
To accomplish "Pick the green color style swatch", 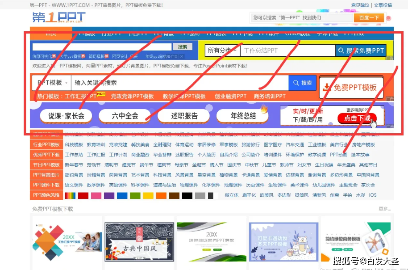I will coord(135,195).
